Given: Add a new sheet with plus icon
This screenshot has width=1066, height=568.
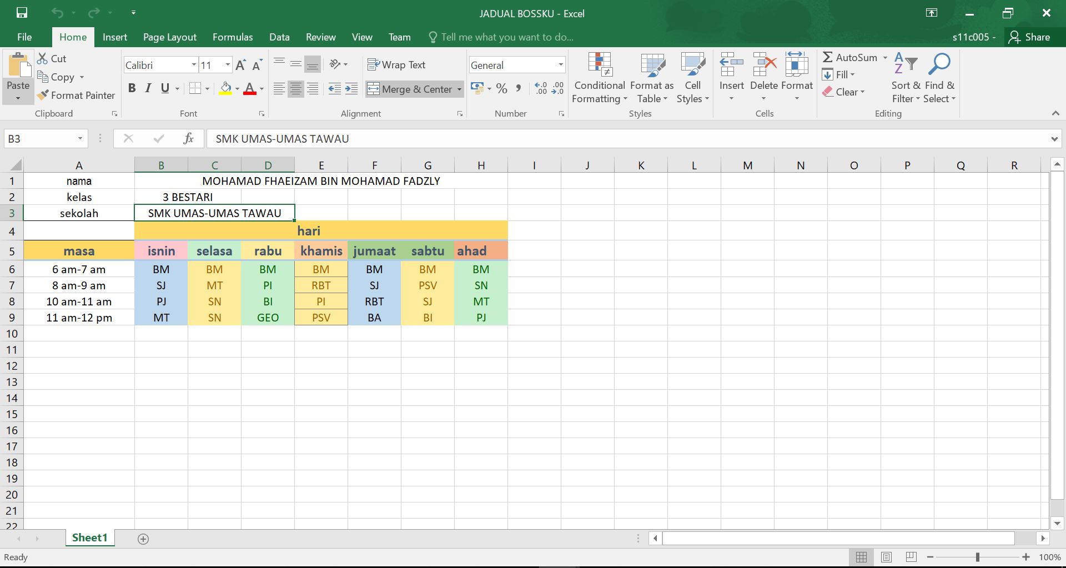Looking at the screenshot, I should click(143, 539).
